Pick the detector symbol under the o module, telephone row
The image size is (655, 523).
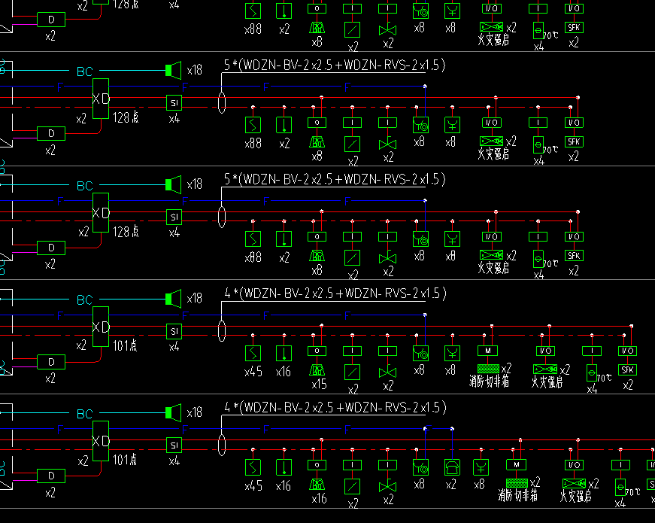pyautogui.click(x=317, y=484)
